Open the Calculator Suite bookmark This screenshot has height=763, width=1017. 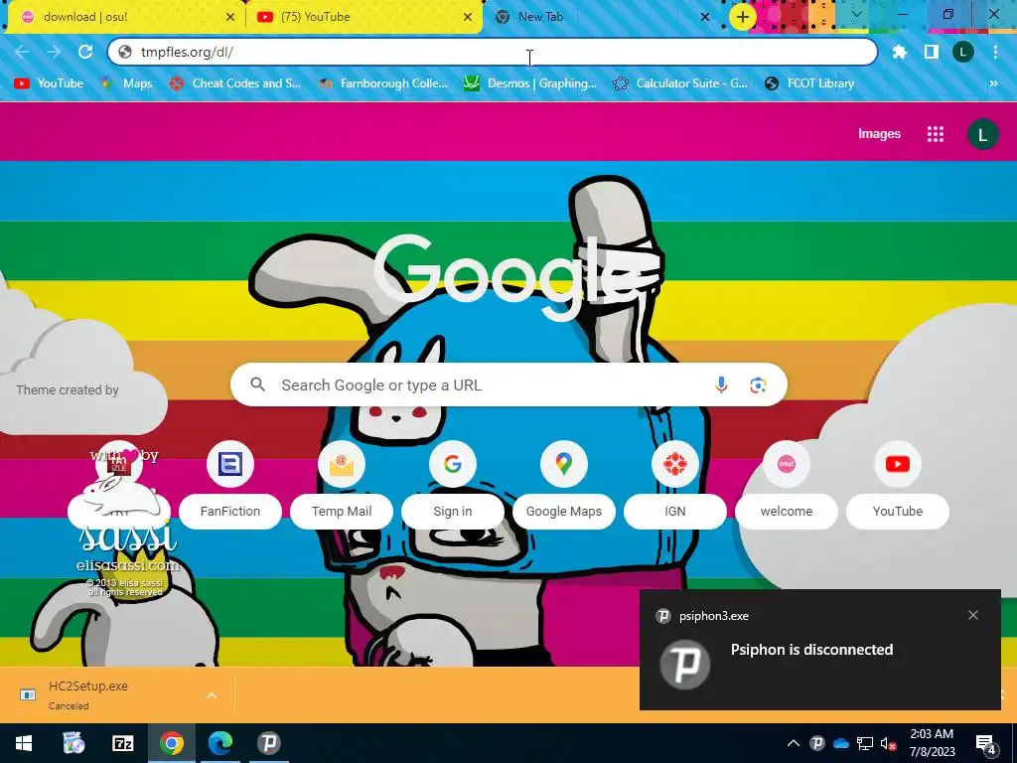(679, 83)
